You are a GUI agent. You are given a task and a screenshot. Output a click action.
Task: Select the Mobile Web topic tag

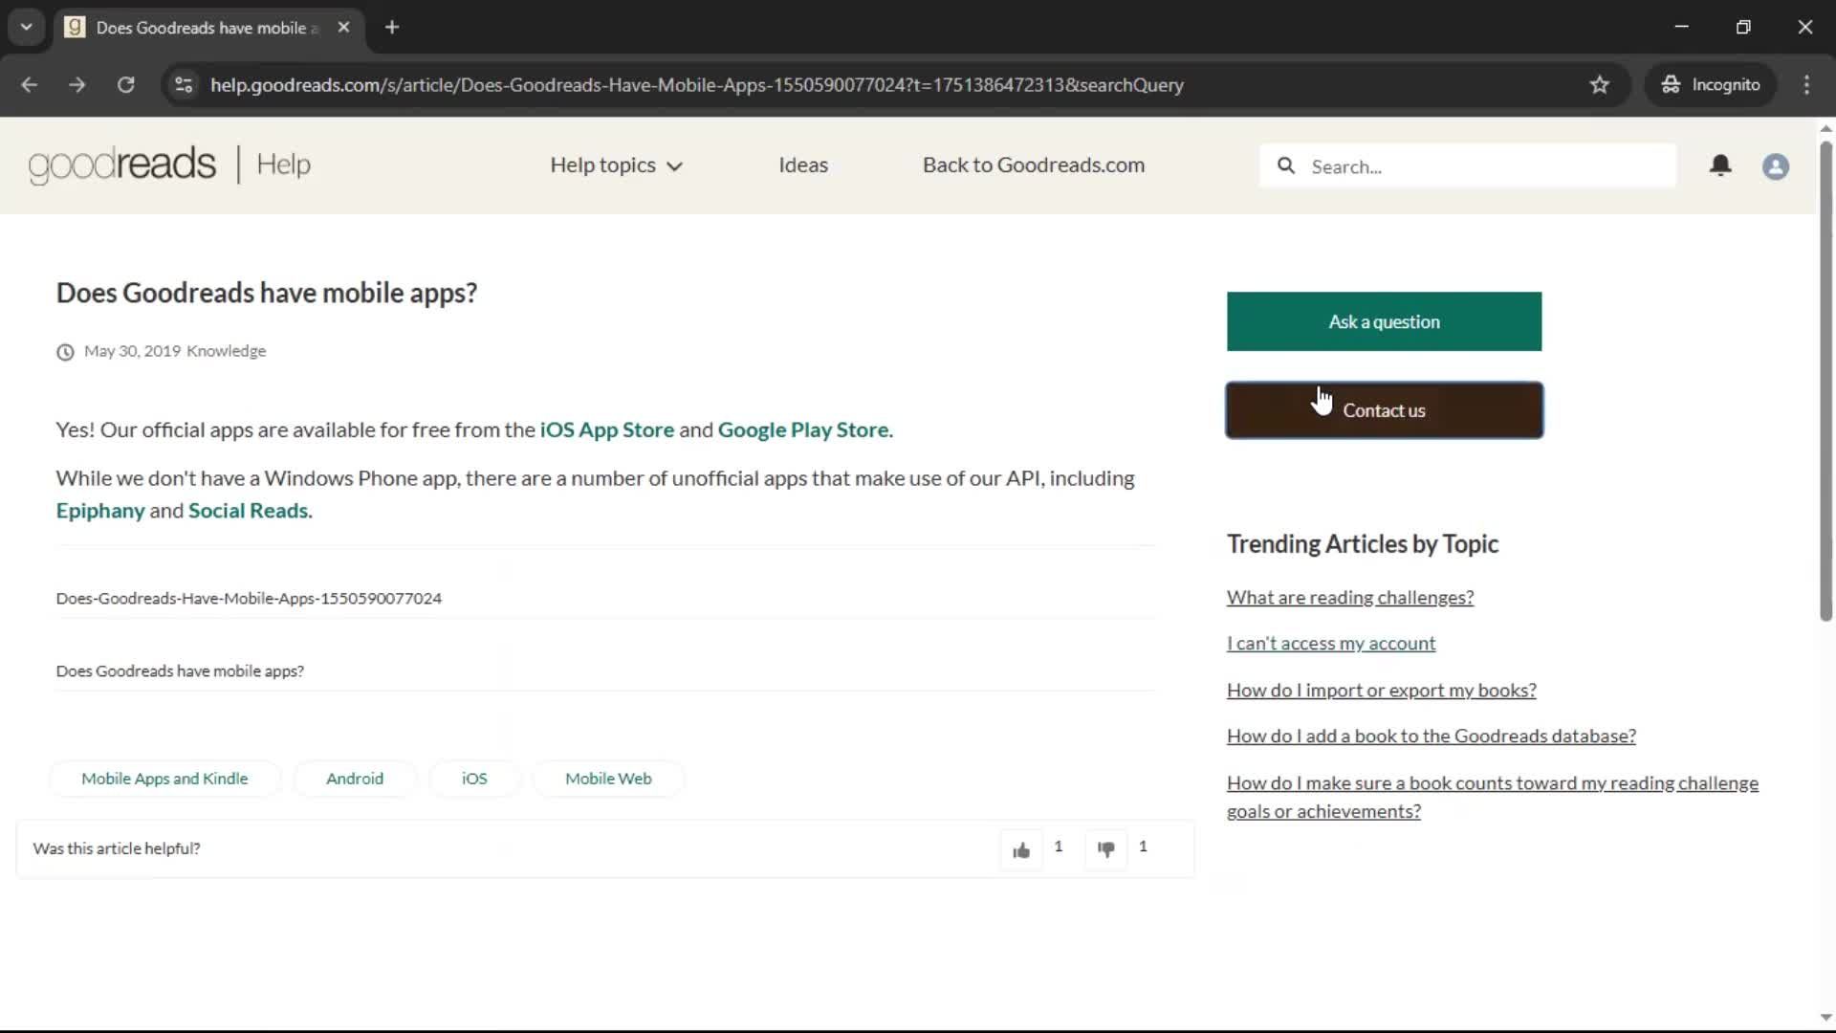coord(608,779)
